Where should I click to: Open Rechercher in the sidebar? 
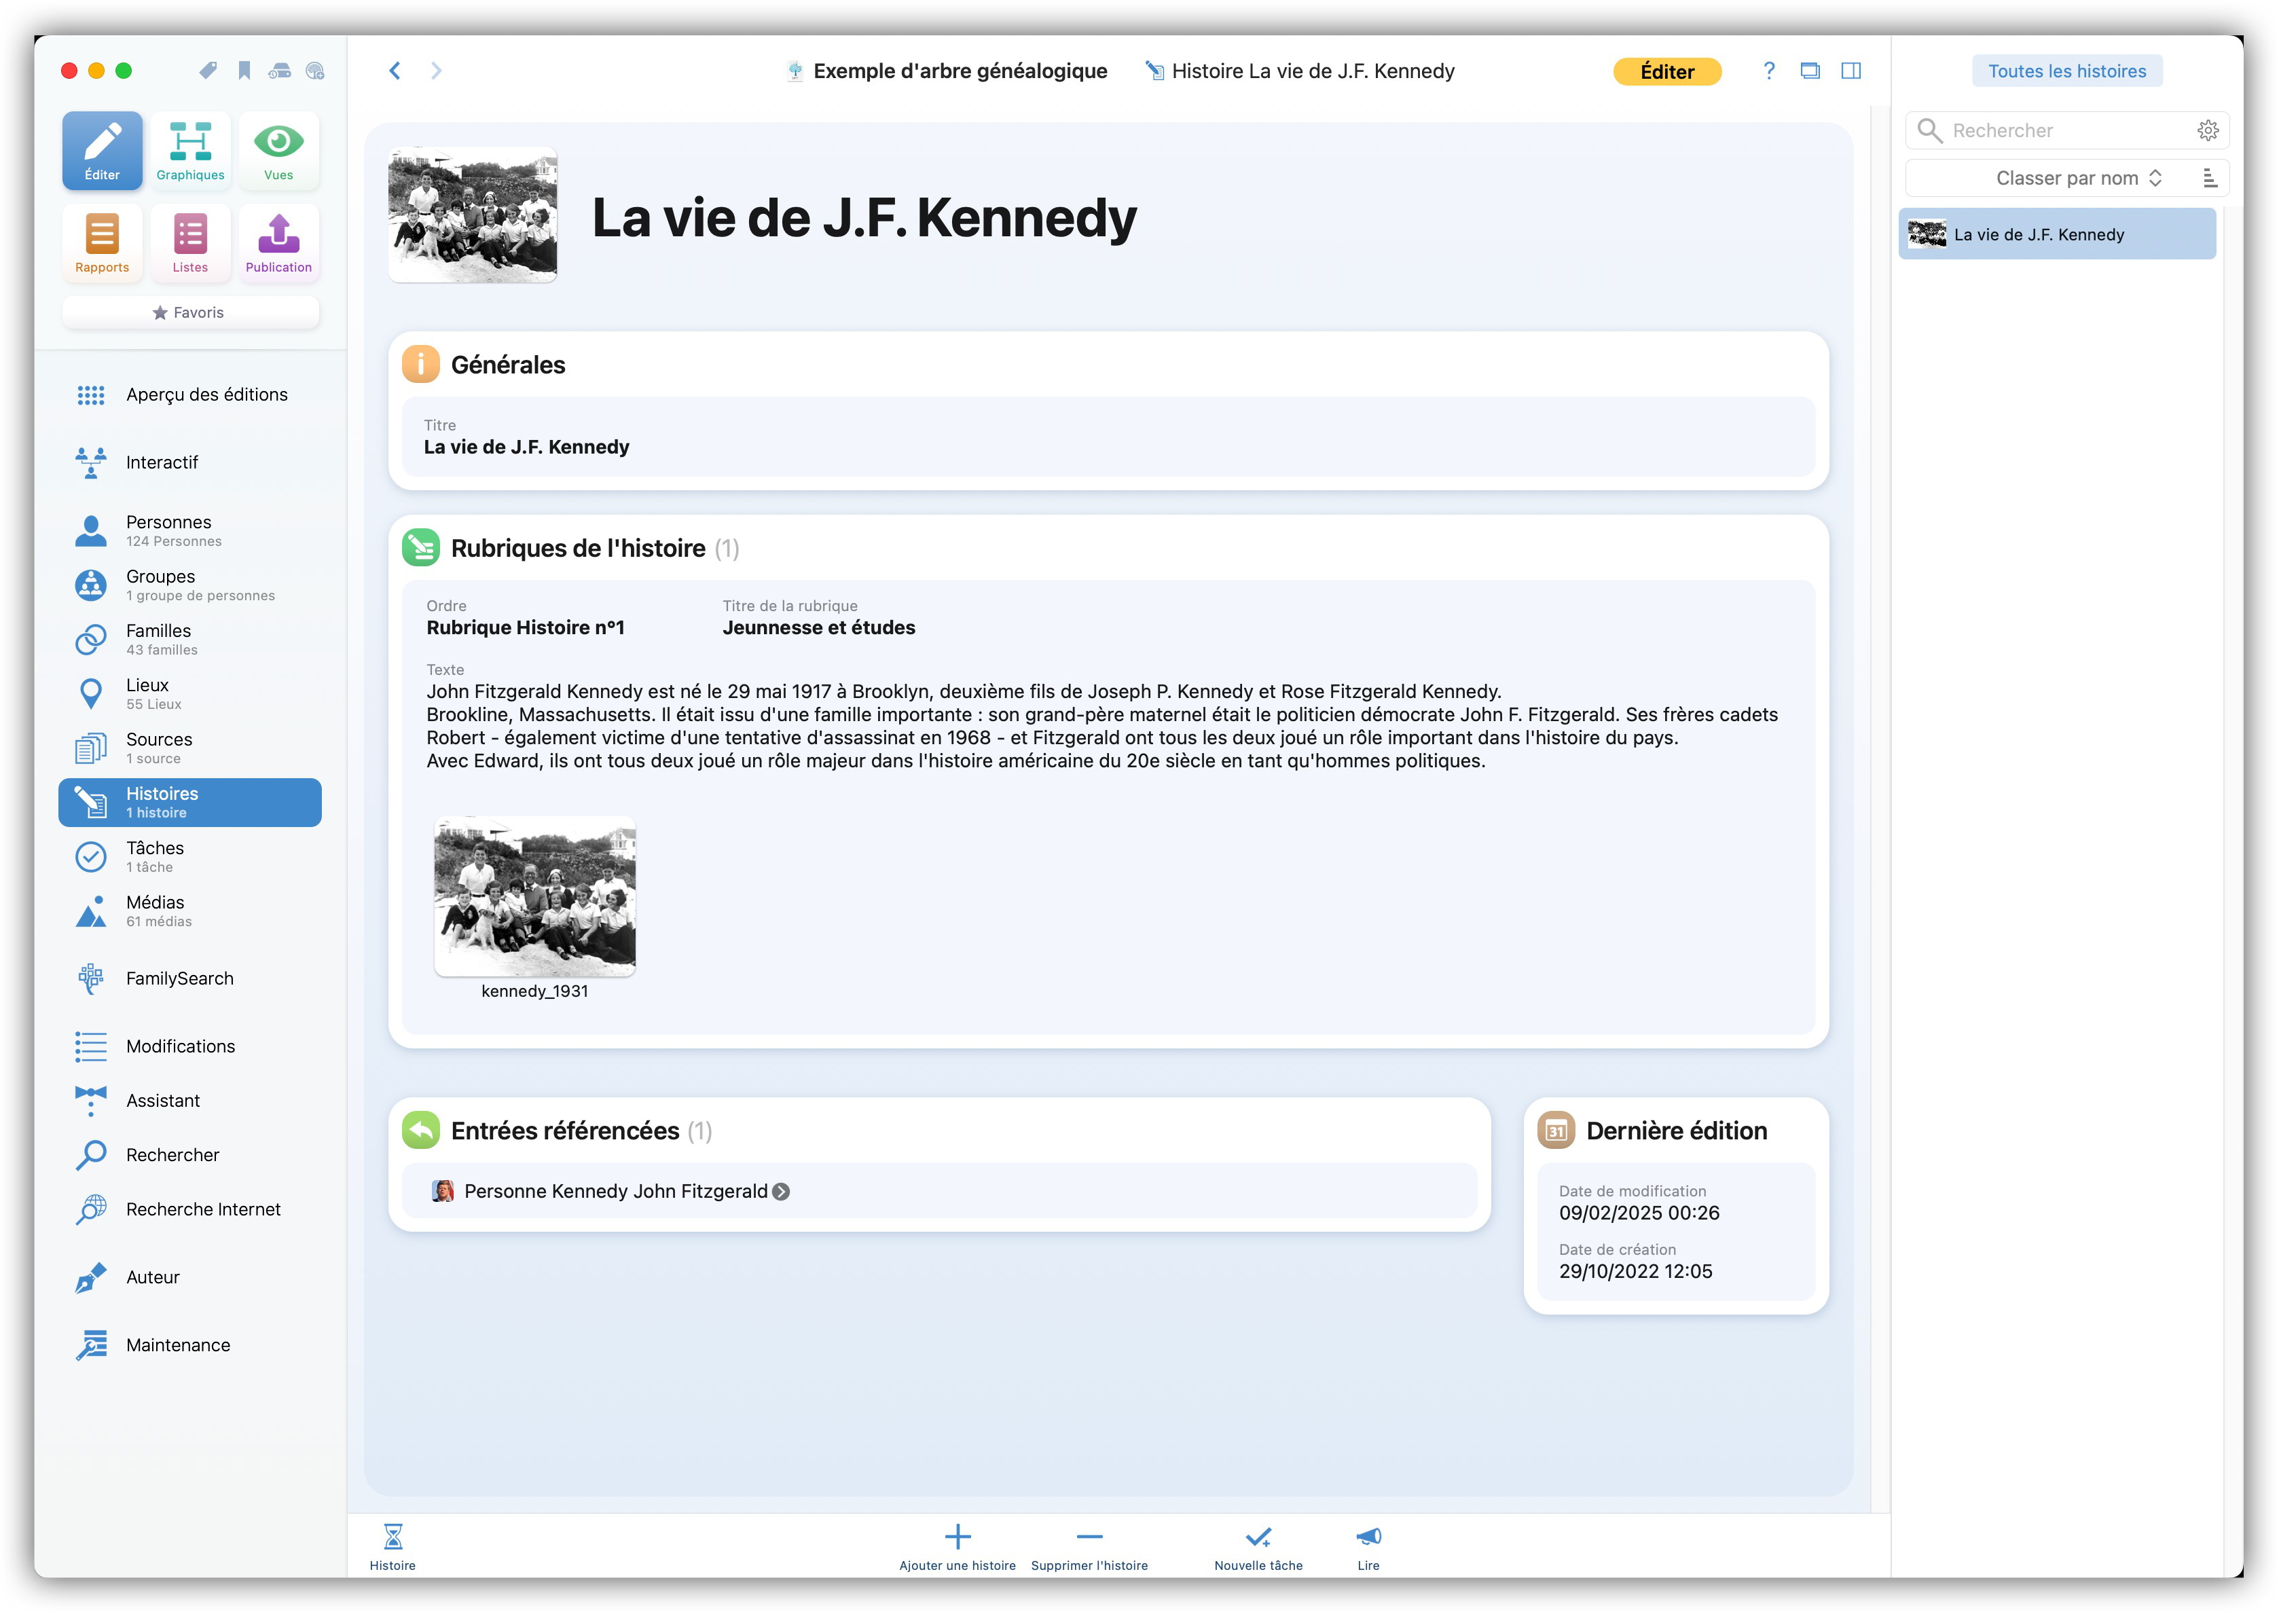(x=191, y=1156)
